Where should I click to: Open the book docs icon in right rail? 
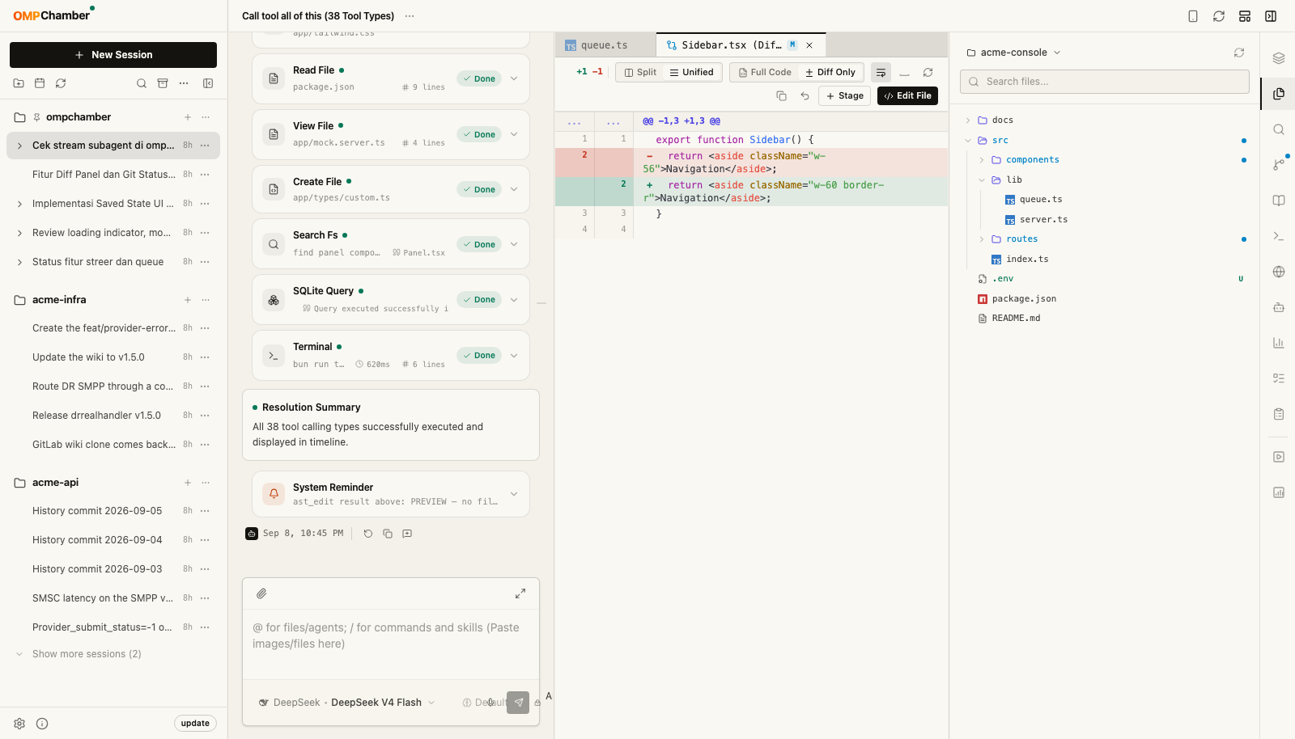point(1279,201)
